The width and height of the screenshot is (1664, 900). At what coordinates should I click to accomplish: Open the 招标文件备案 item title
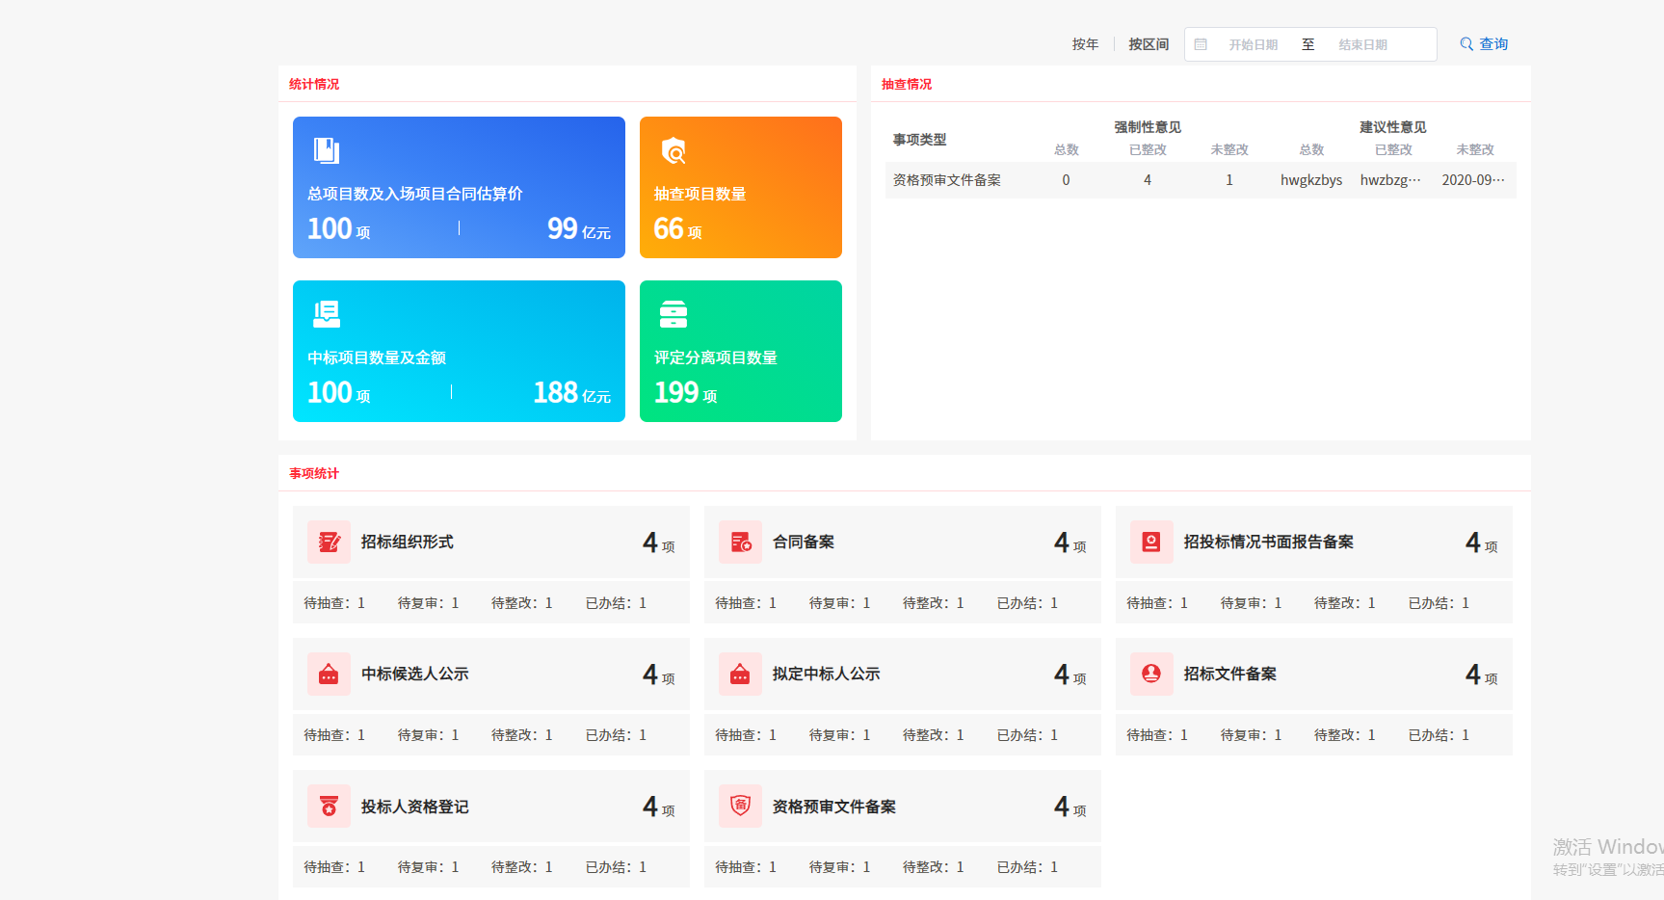click(x=1229, y=674)
